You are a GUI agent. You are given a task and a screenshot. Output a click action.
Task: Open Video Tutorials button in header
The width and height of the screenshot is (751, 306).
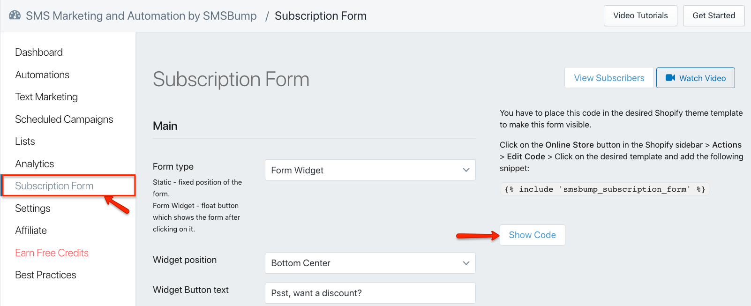pyautogui.click(x=640, y=15)
